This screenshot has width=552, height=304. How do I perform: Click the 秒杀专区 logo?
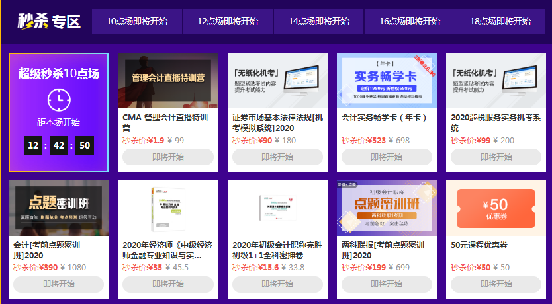49,21
